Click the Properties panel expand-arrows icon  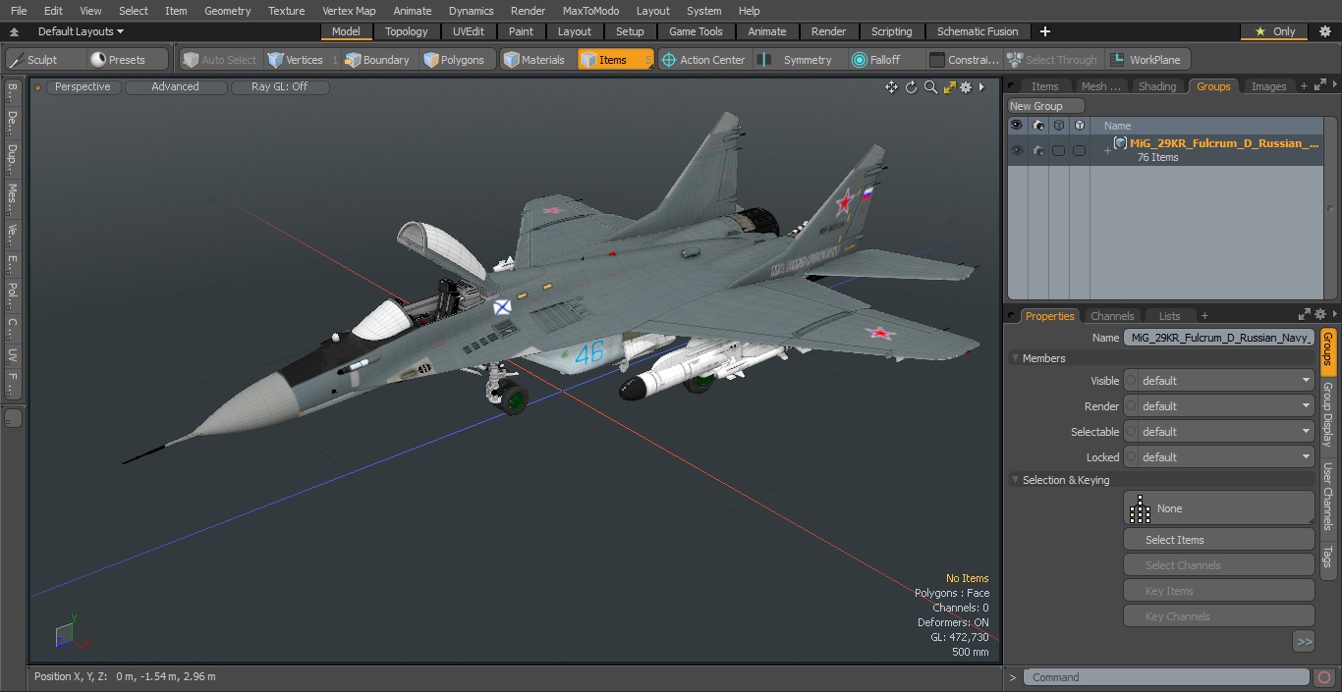point(1305,315)
